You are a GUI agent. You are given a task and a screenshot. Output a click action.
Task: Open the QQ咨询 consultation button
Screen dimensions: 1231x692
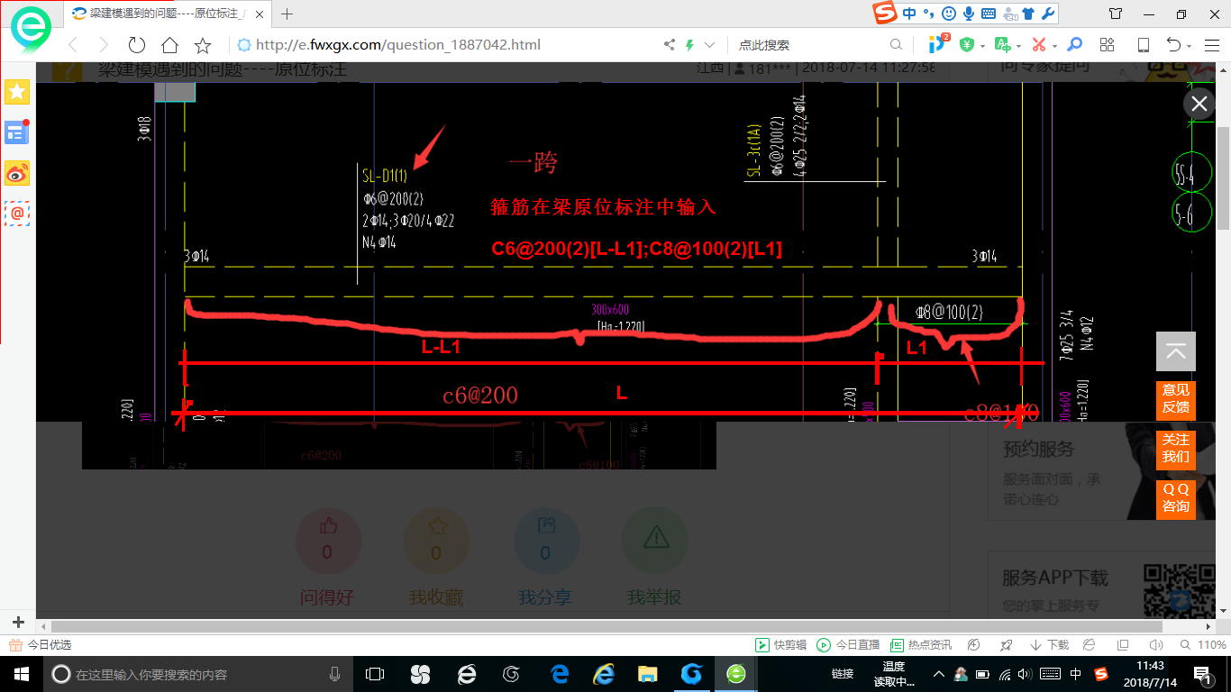pyautogui.click(x=1176, y=498)
